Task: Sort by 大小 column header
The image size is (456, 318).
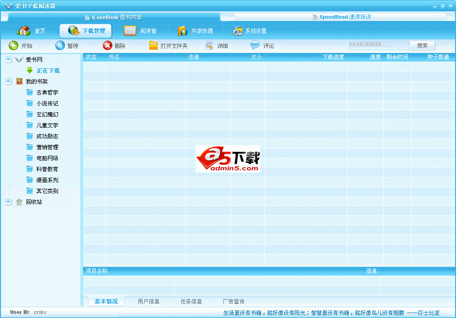Action: coord(248,57)
